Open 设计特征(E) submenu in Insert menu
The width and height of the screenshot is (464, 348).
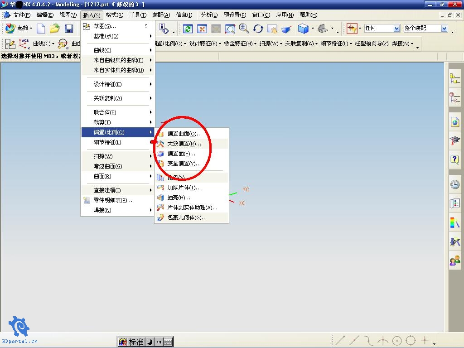click(117, 84)
